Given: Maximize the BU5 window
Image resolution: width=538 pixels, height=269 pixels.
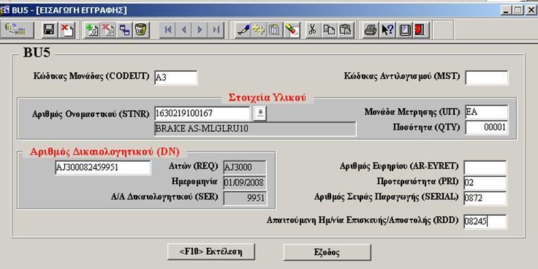Looking at the screenshot, I should 517,10.
